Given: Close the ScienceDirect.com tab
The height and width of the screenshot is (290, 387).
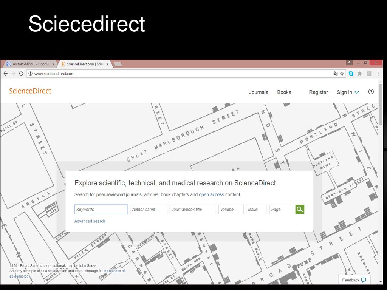Looking at the screenshot, I should coord(107,64).
